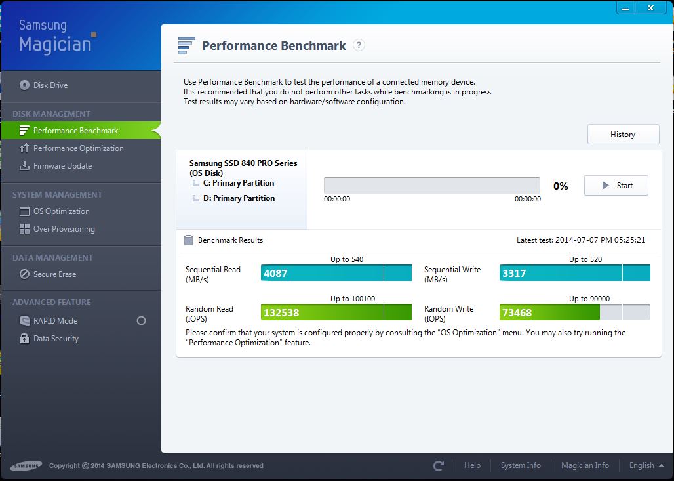Click the Disk Drive icon in sidebar

[x=24, y=85]
